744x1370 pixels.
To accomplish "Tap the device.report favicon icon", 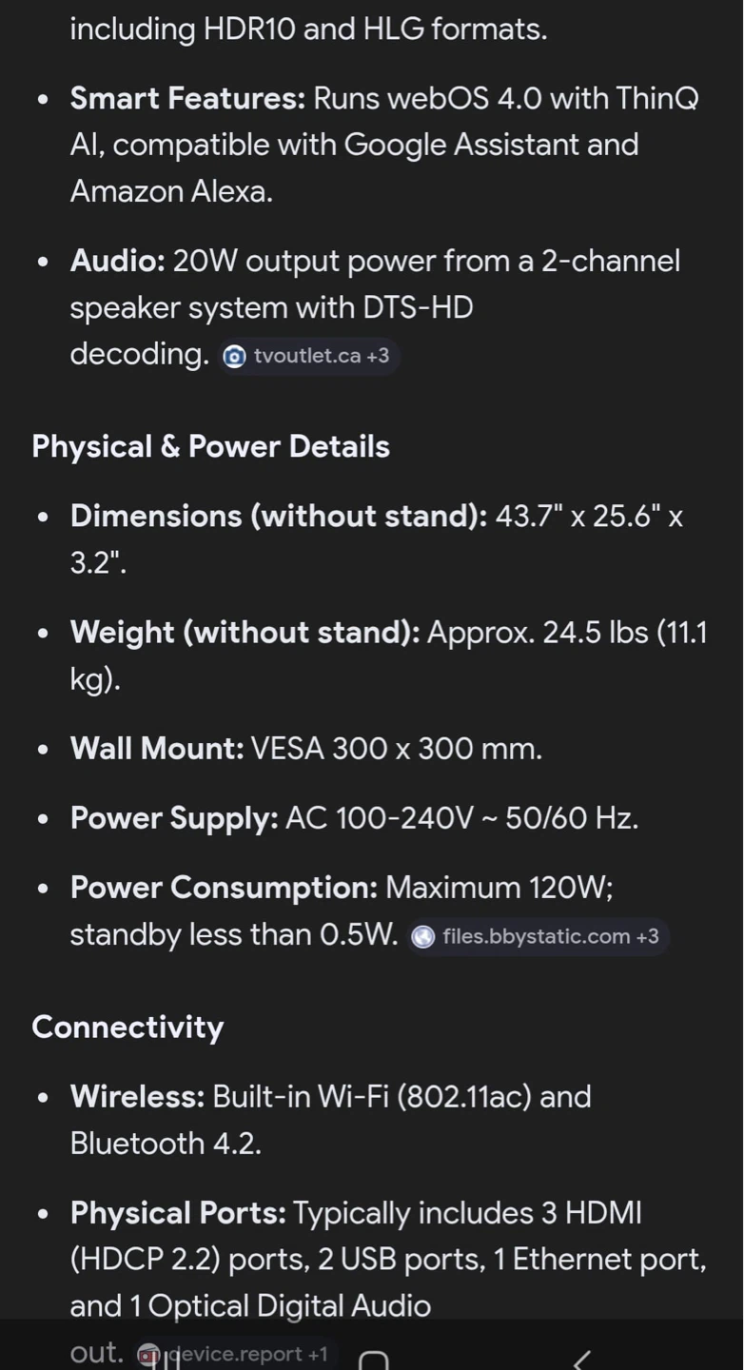I will click(147, 1354).
